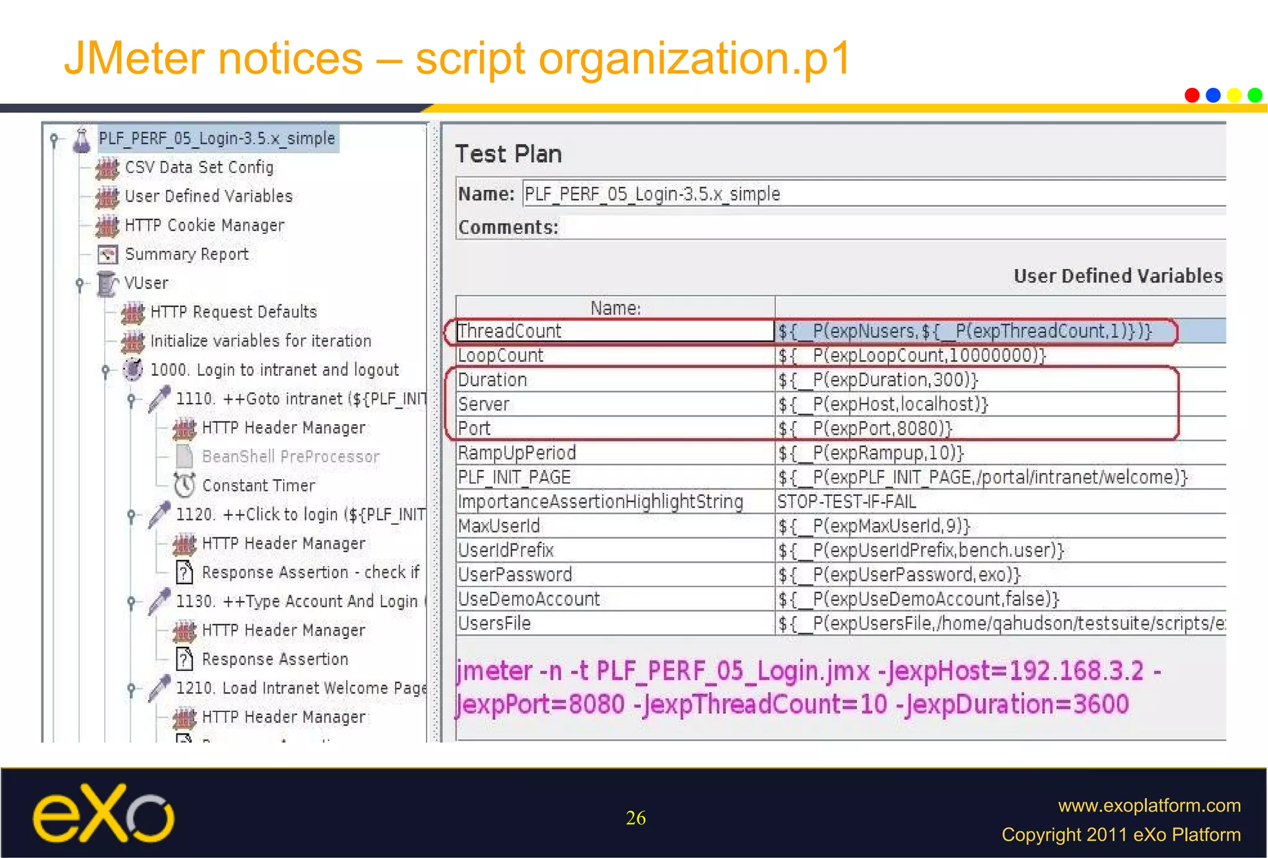Click the Response Assertion - check if icon
The image size is (1268, 858).
tap(185, 573)
